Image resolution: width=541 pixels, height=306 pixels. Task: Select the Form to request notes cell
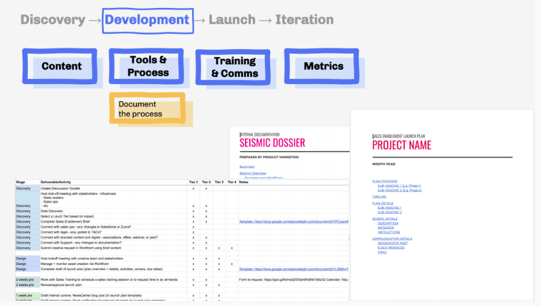(293, 280)
